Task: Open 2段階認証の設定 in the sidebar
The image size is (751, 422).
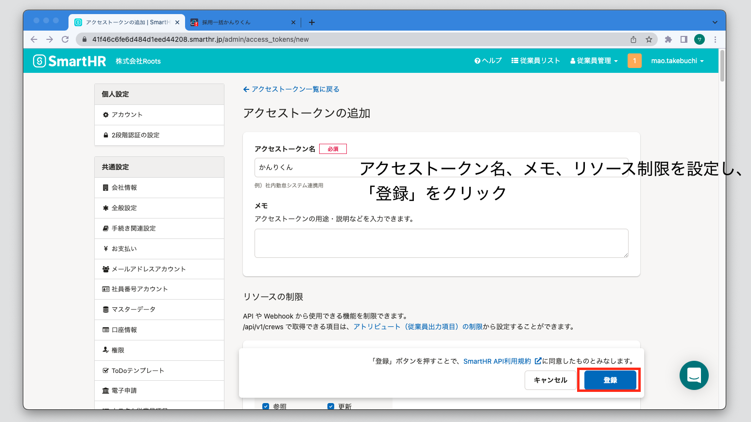Action: (159, 135)
